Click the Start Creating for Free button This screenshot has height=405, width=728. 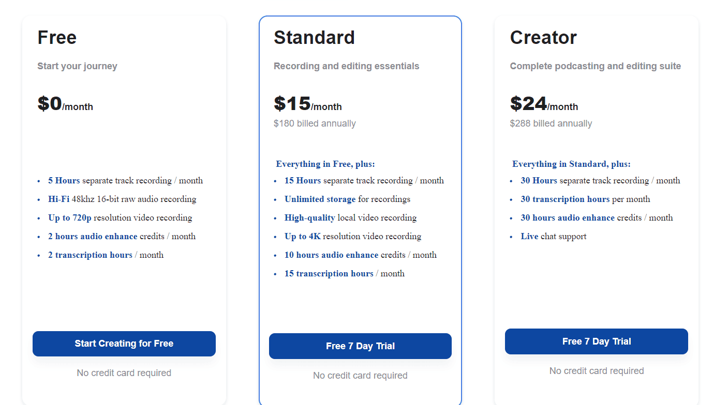tap(124, 344)
